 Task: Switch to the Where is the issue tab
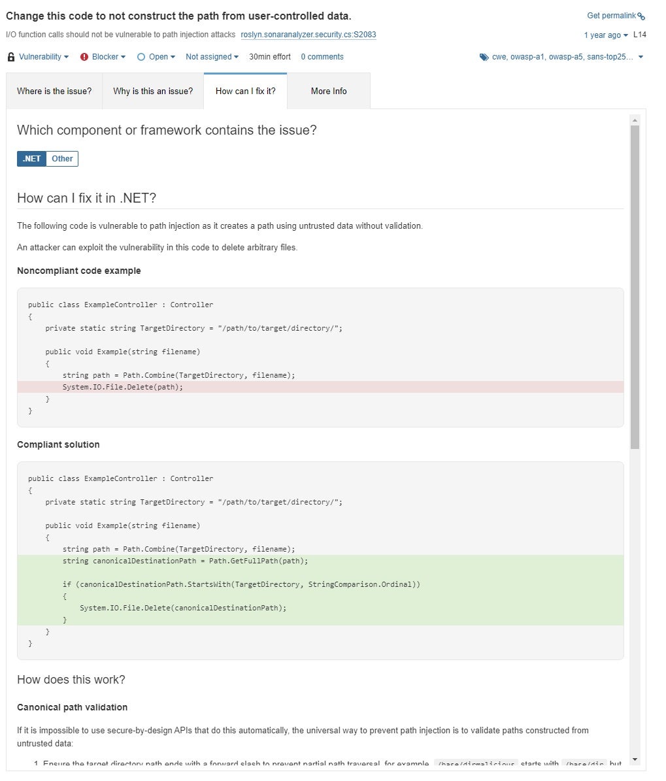tap(54, 91)
